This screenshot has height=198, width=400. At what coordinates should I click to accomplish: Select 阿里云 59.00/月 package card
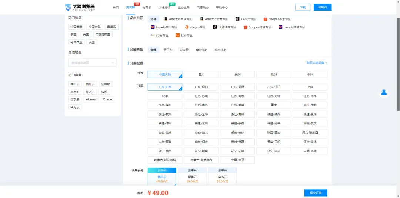click(x=192, y=177)
